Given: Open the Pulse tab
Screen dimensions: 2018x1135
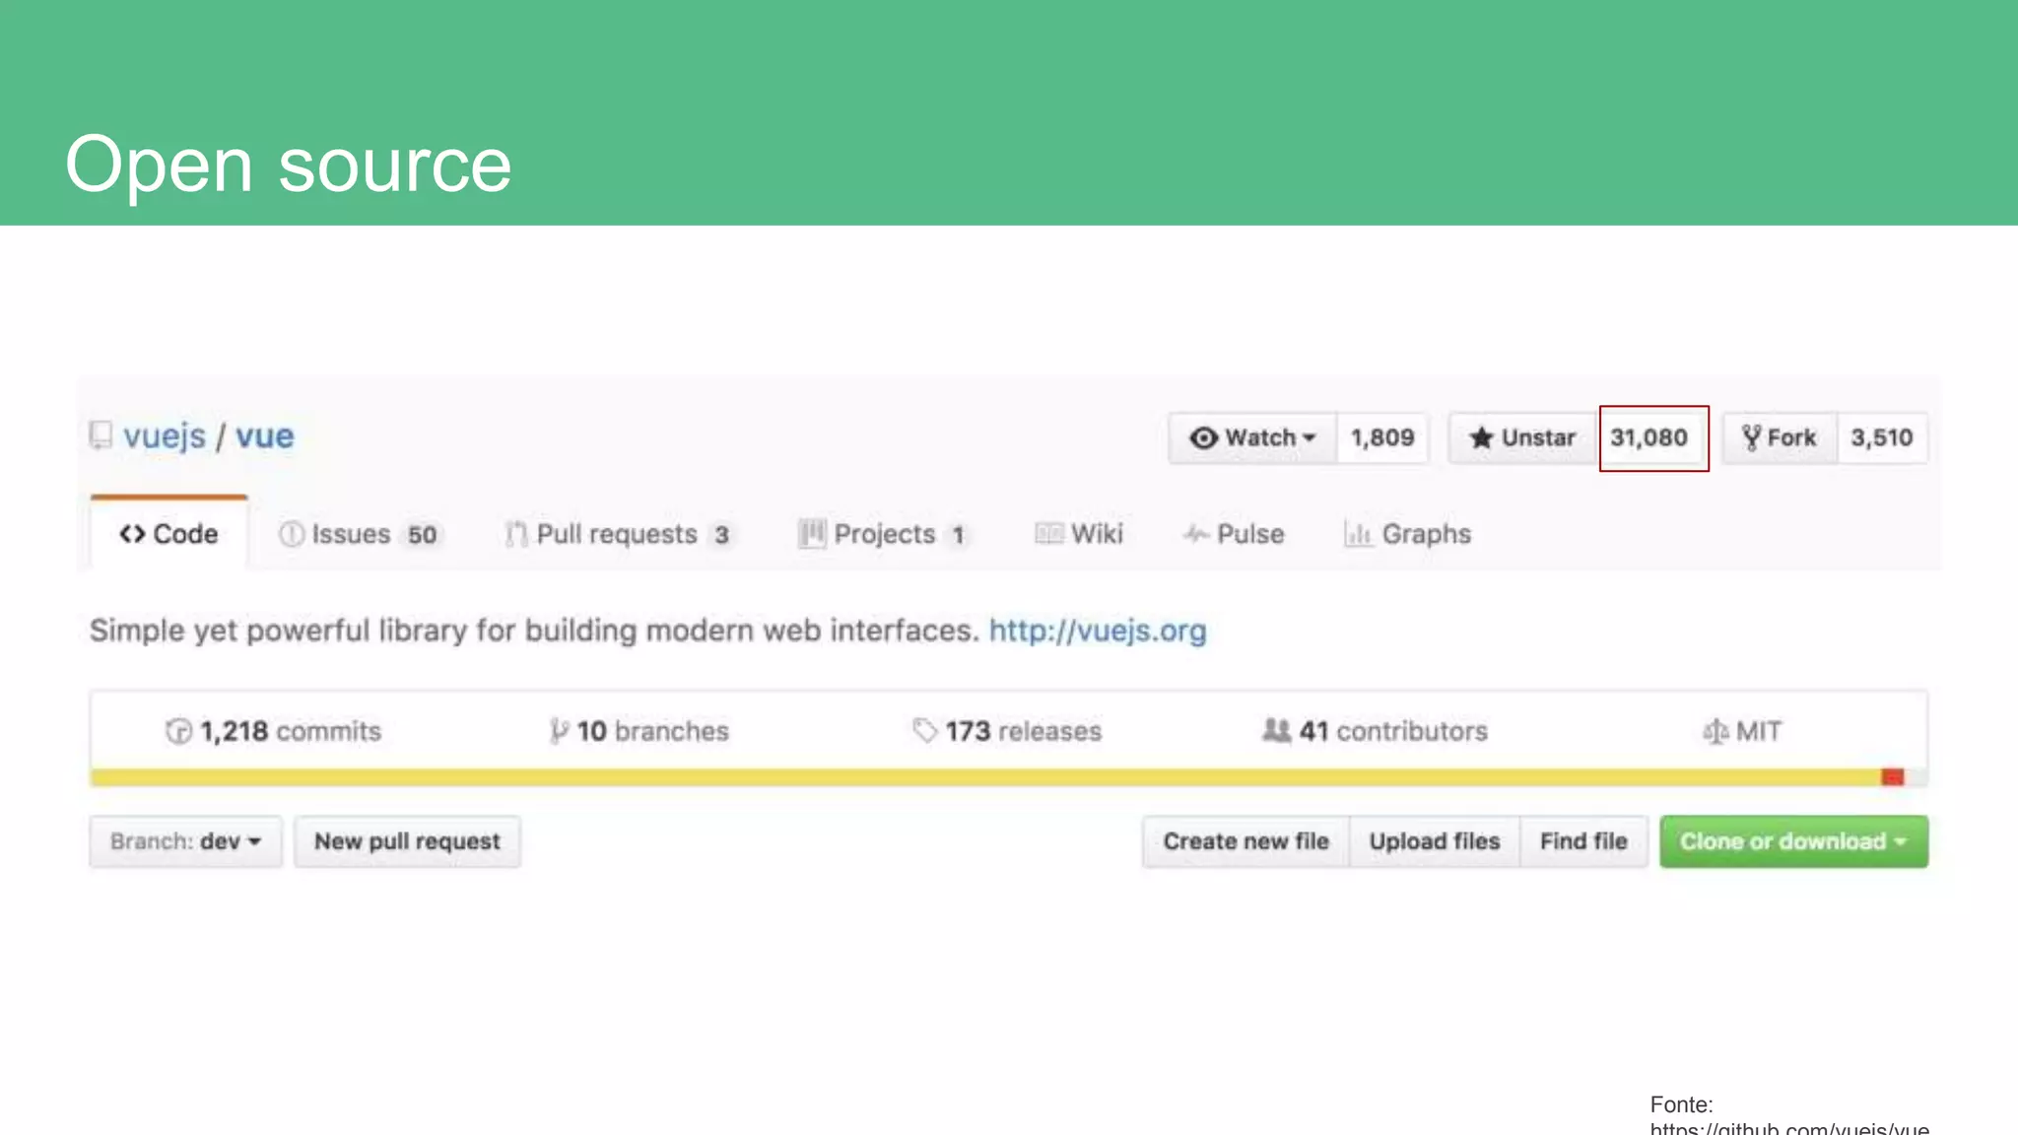Looking at the screenshot, I should [x=1234, y=534].
